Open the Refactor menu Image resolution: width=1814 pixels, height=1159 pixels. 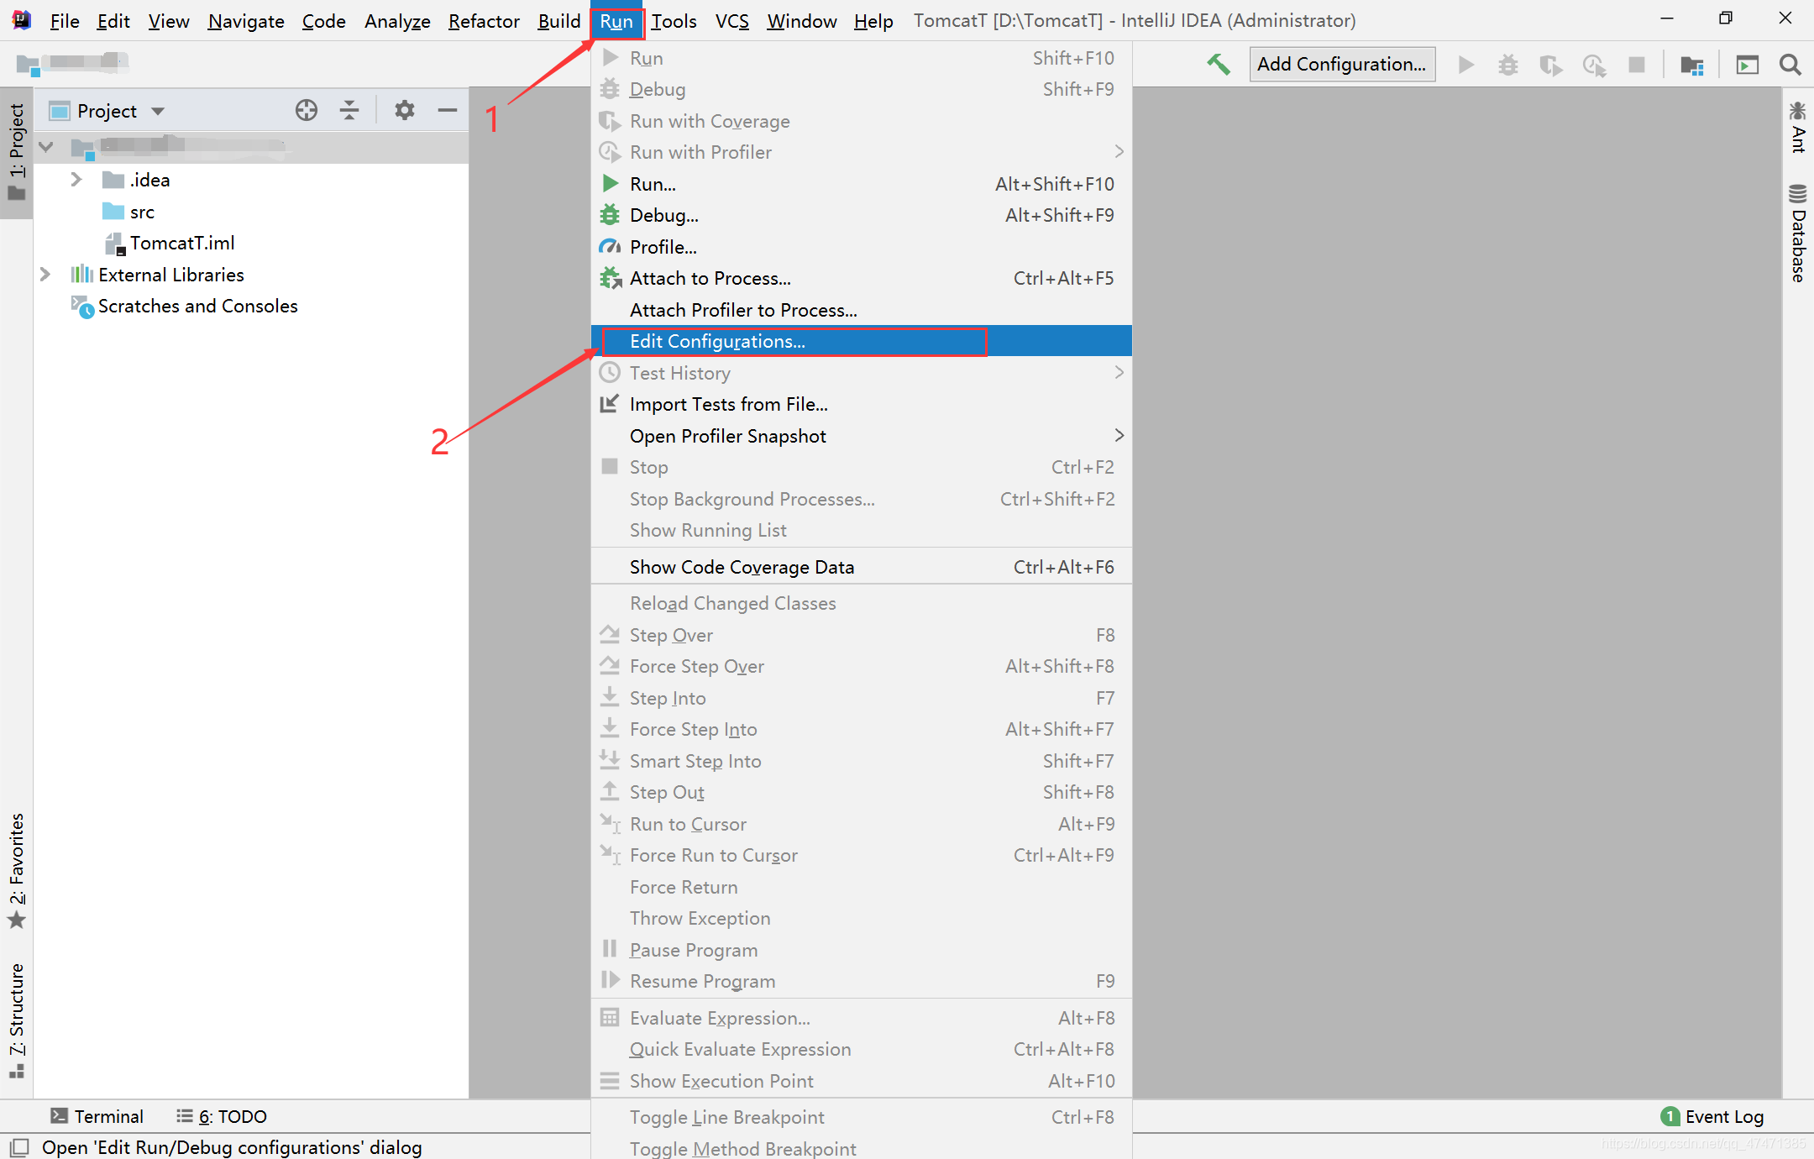[x=484, y=21]
